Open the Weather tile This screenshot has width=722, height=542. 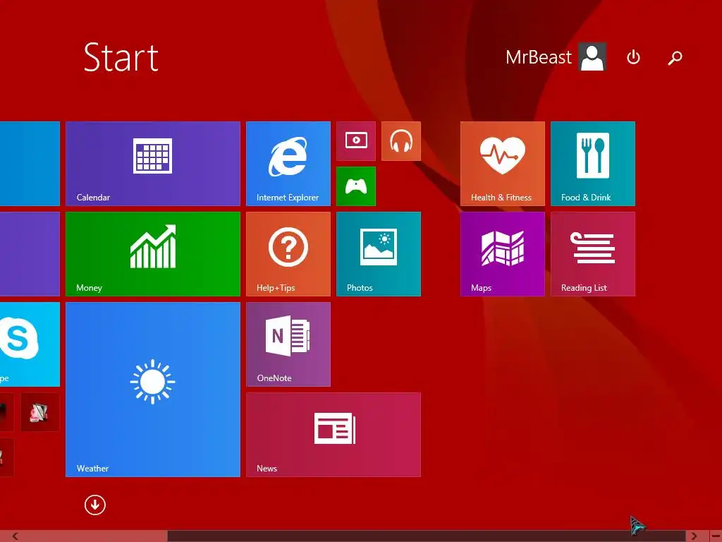153,390
